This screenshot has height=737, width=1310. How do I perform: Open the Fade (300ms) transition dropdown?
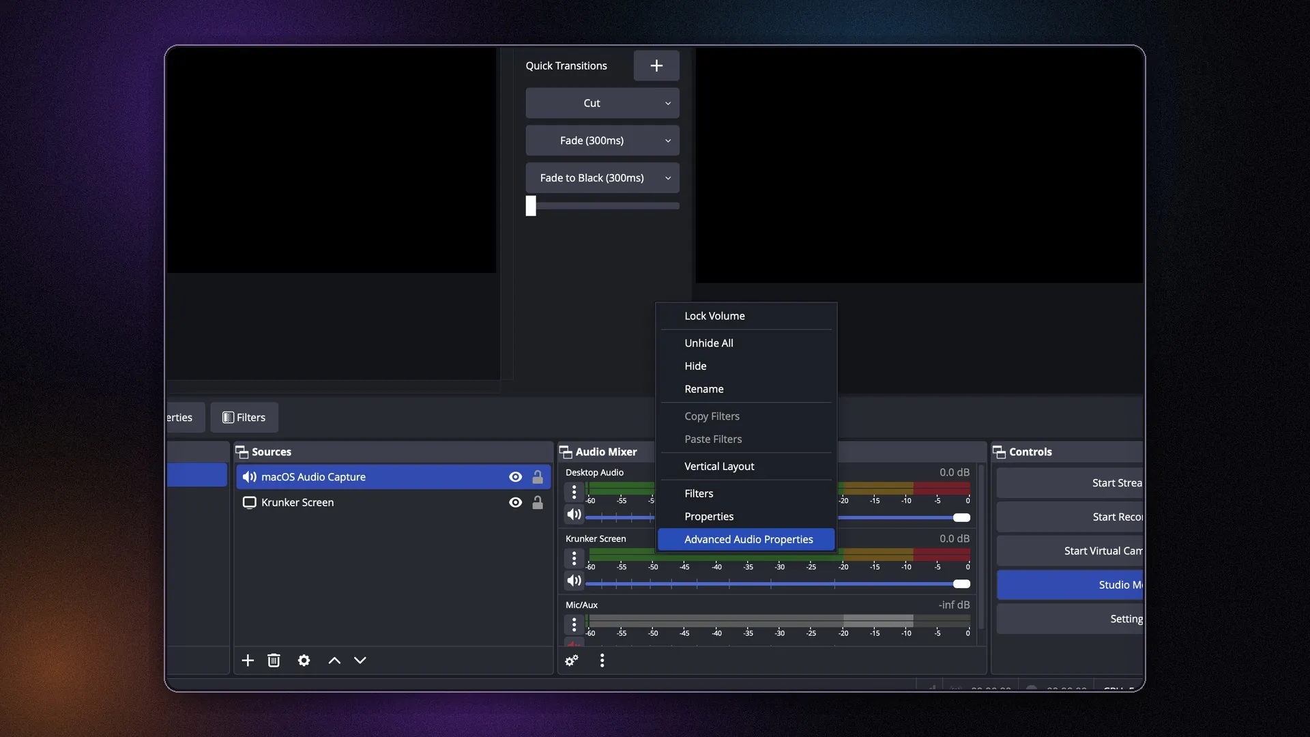pos(602,141)
